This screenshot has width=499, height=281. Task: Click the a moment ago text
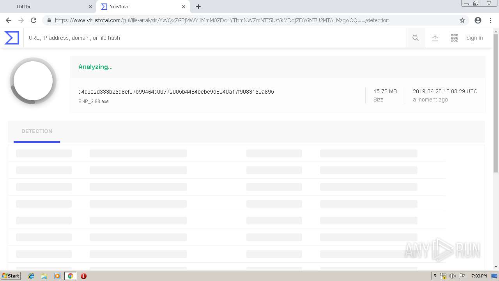coord(430,100)
